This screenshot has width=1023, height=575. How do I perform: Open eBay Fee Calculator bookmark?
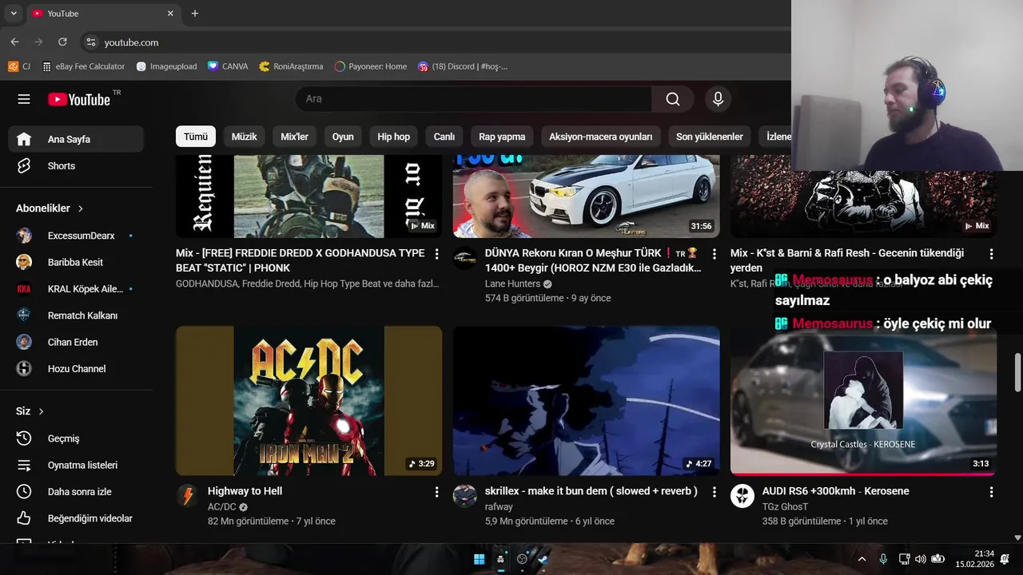84,66
